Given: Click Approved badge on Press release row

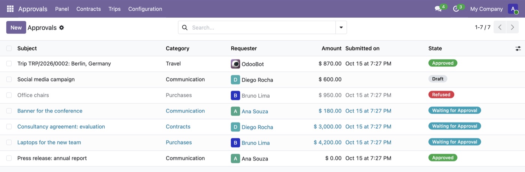Looking at the screenshot, I should click(x=443, y=157).
